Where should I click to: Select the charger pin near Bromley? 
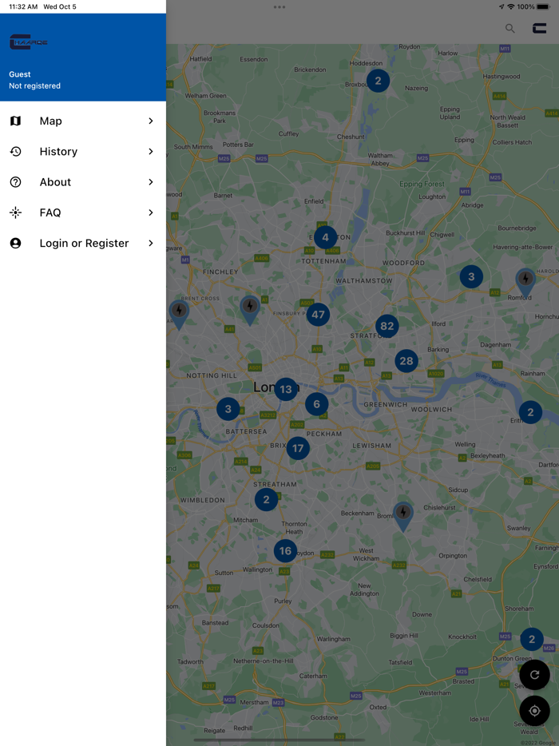tap(403, 514)
